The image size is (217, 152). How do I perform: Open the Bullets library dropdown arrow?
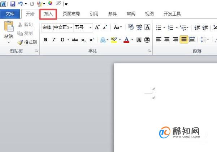click(164, 28)
